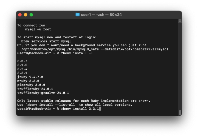Screen dimensions: 198x137
Task: Click the 3.1.5 version line
Action: 22,65
